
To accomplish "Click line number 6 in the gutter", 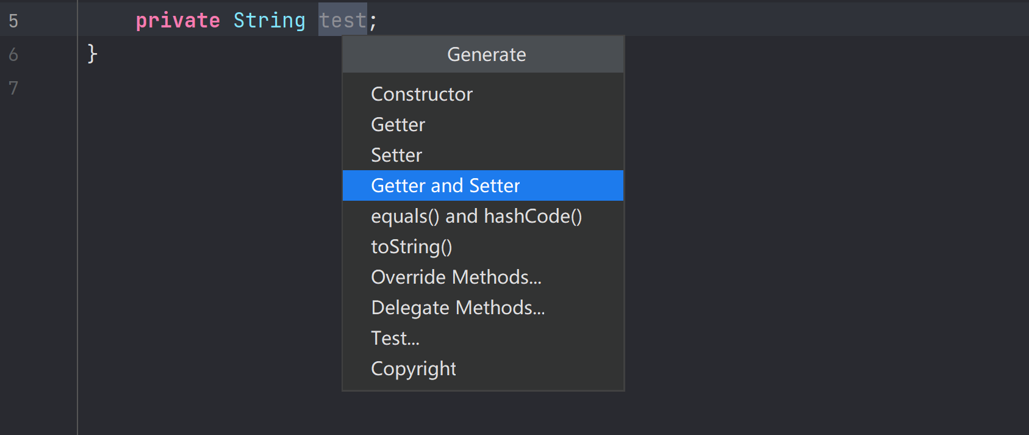I will point(13,54).
